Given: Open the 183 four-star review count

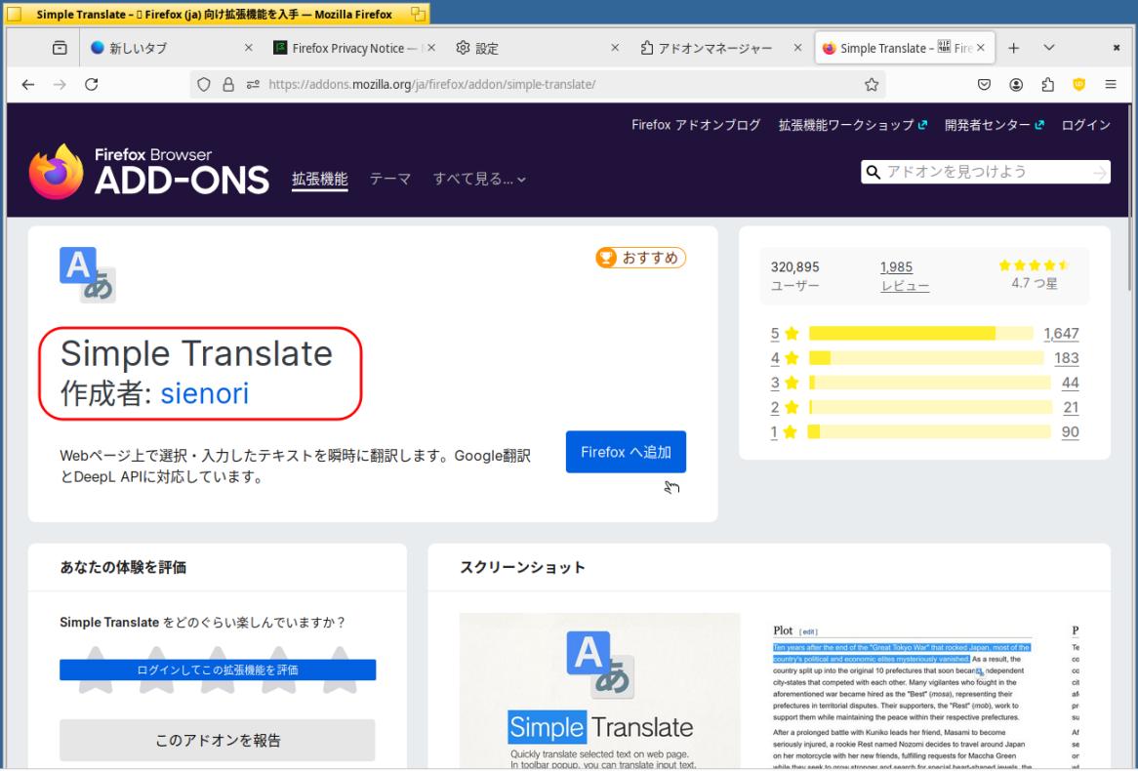Looking at the screenshot, I should (1067, 358).
